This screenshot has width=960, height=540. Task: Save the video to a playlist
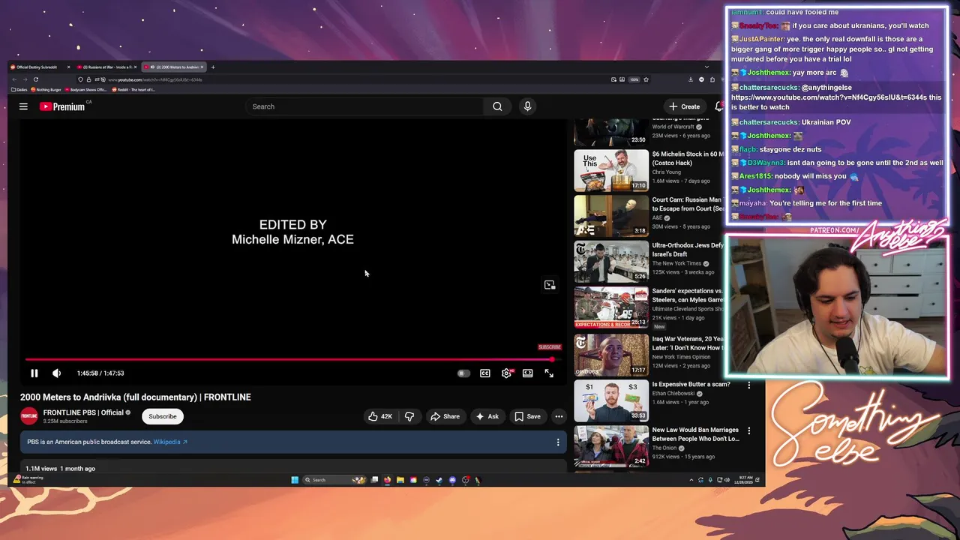(x=527, y=416)
